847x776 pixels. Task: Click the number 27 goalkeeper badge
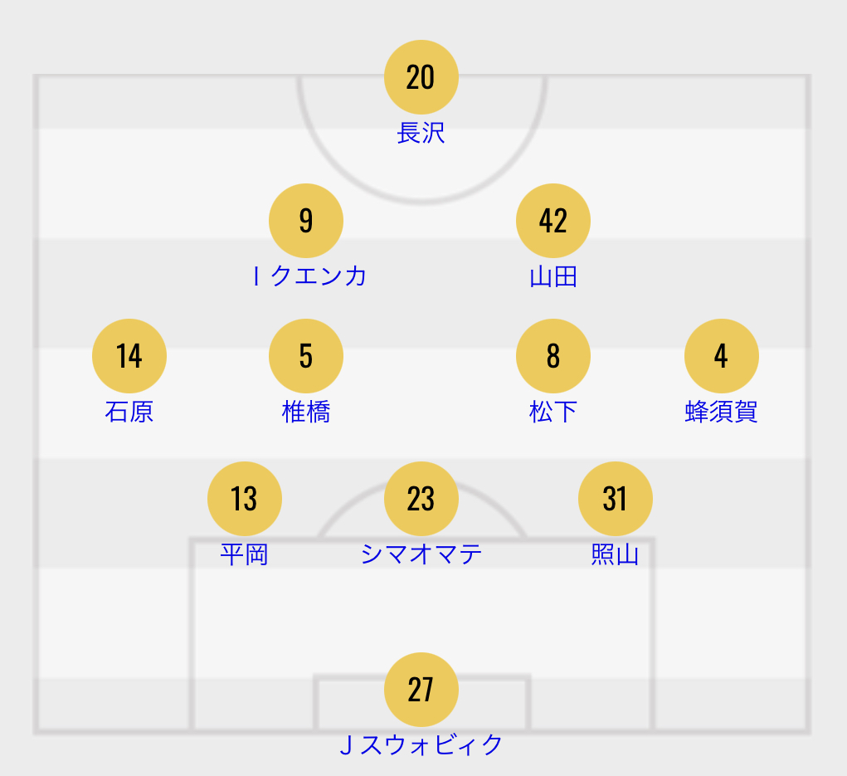pyautogui.click(x=421, y=690)
